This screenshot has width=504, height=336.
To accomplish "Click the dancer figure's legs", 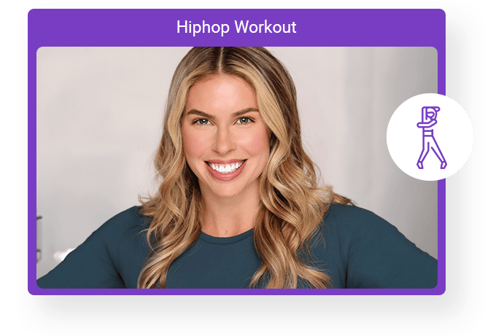I will (430, 155).
